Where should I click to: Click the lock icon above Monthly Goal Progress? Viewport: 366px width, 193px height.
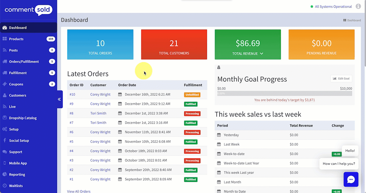tap(219, 67)
